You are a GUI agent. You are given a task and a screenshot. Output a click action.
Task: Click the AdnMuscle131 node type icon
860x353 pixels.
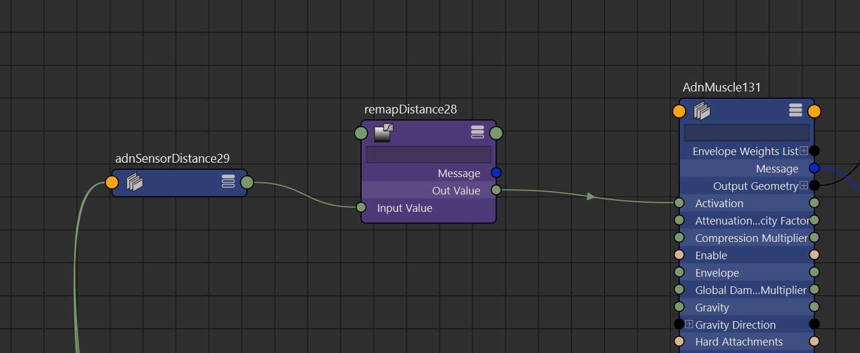click(x=702, y=111)
